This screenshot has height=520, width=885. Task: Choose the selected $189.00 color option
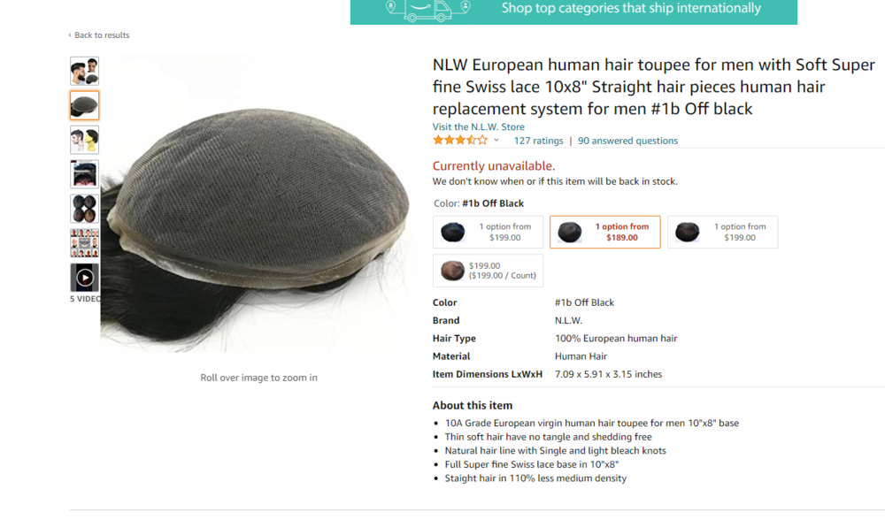[604, 232]
